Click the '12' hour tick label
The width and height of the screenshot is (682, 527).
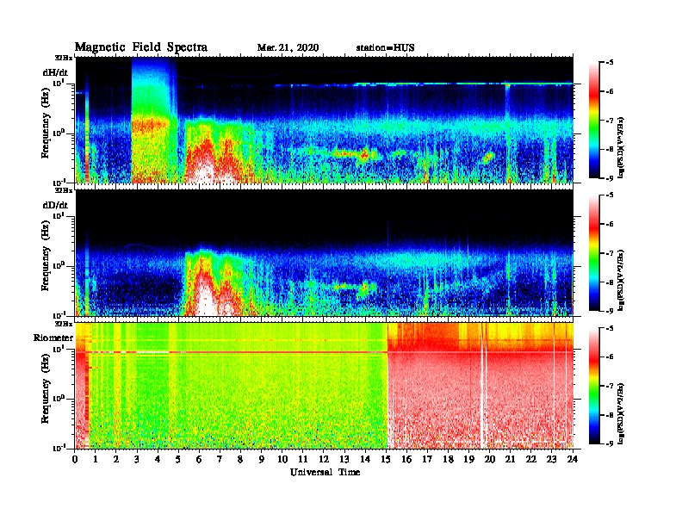[324, 460]
